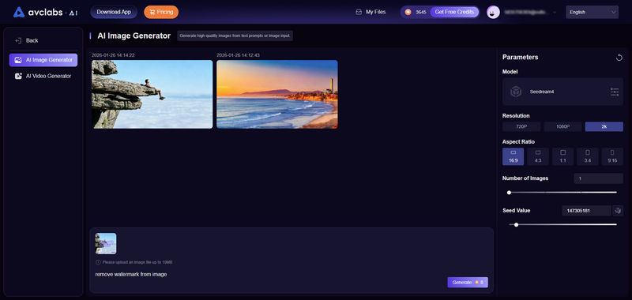Select 2k resolution
This screenshot has height=300, width=632.
point(604,127)
